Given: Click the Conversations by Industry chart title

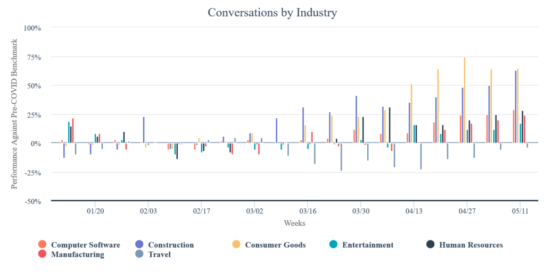Looking at the screenshot, I should click(x=272, y=12).
